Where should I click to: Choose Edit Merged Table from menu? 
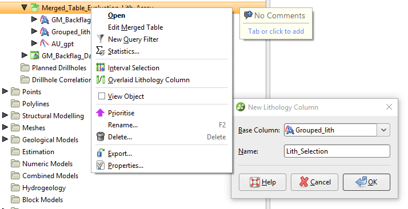[135, 27]
